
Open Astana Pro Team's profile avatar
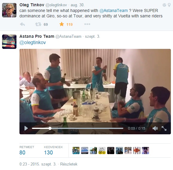click(9, 42)
